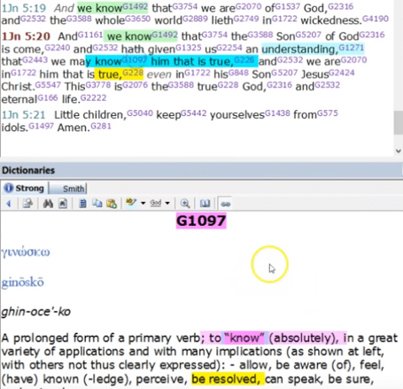Click the pronunciation ghin-oce'-ko

pos(35,312)
